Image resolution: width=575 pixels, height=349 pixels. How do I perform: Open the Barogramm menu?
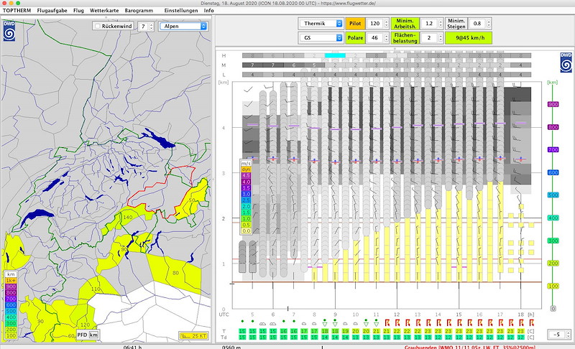139,11
